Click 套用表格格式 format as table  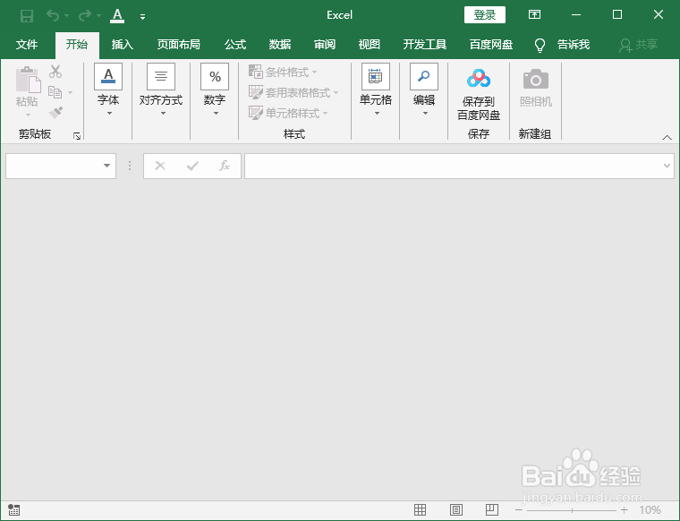[x=293, y=92]
